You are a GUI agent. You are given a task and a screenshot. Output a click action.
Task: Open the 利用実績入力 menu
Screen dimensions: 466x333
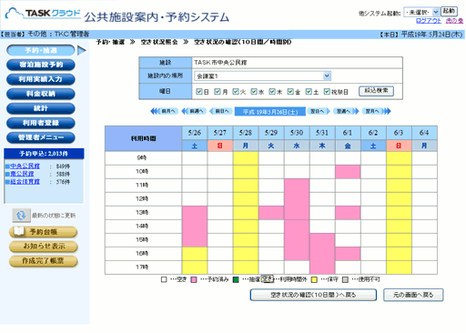[41, 79]
